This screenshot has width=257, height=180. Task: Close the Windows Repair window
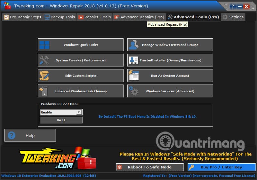pyautogui.click(x=246, y=6)
